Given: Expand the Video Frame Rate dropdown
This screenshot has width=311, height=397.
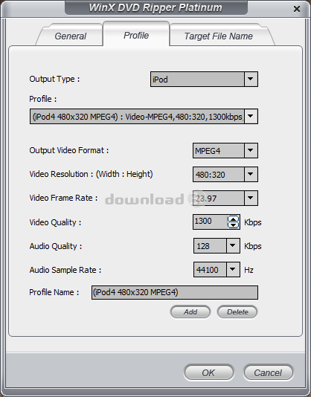Looking at the screenshot, I should [251, 198].
